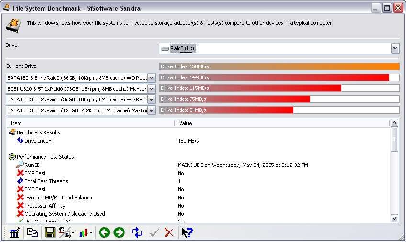Refresh the benchmark with blue arrows icon

pyautogui.click(x=137, y=232)
